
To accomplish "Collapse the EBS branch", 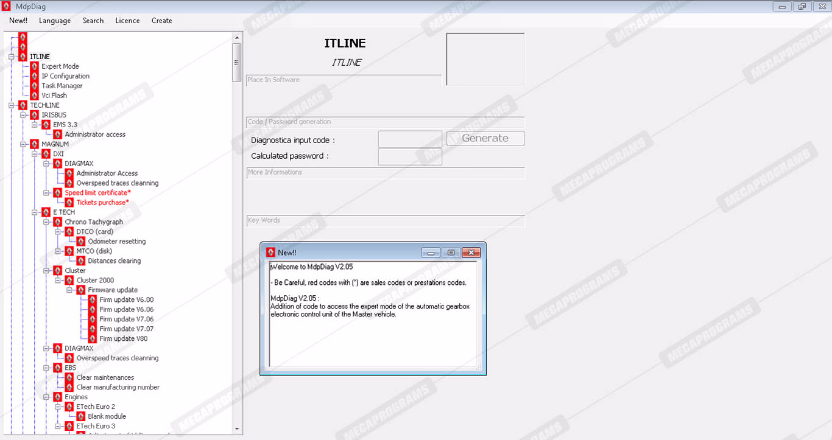I will pyautogui.click(x=46, y=368).
